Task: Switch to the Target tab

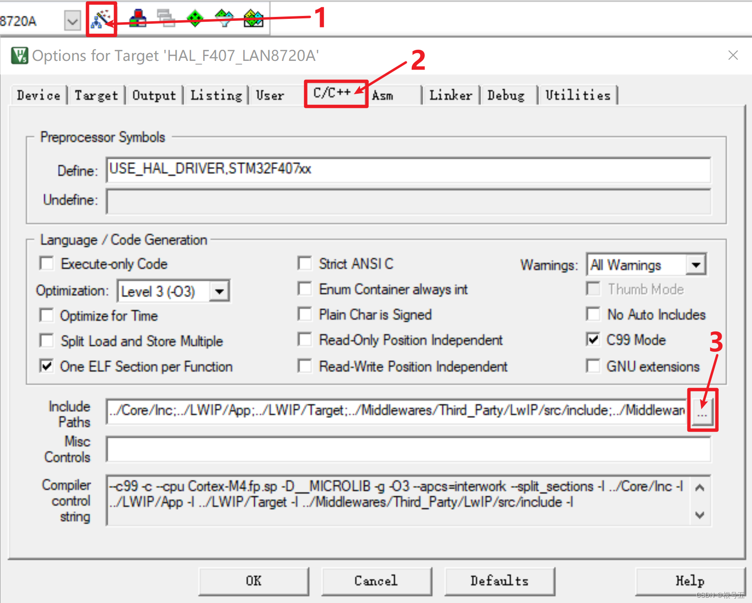Action: click(x=96, y=95)
